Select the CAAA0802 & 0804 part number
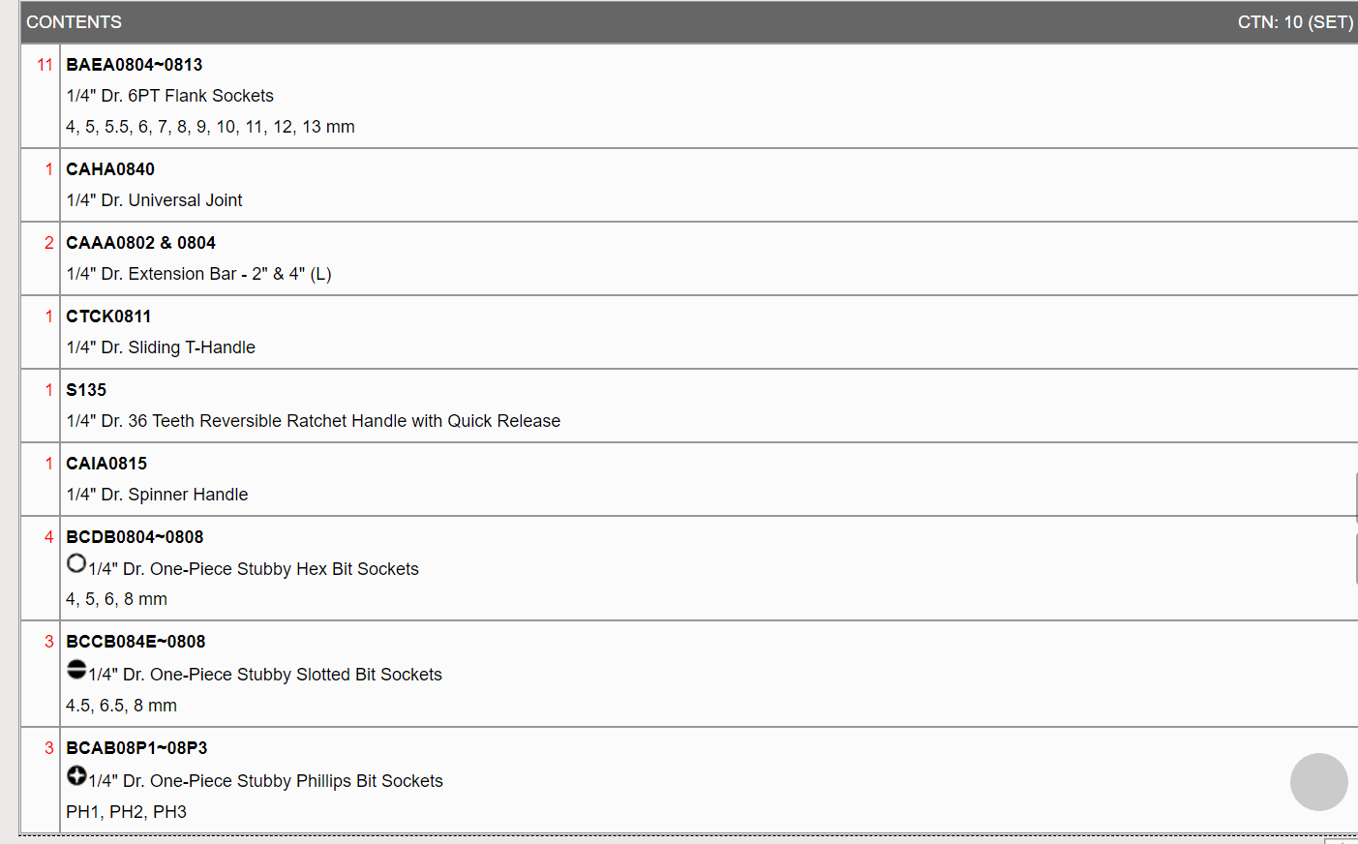Screen dimensions: 1358x844 [x=140, y=243]
